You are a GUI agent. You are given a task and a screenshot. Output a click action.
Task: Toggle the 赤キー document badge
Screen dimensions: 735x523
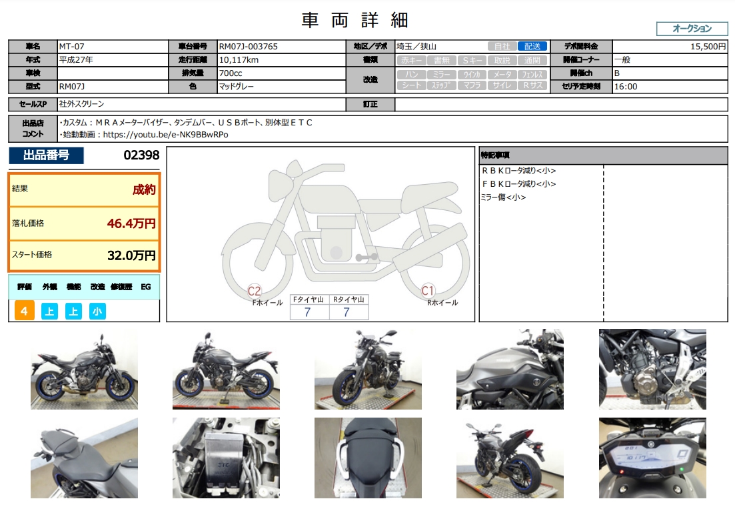tap(412, 60)
